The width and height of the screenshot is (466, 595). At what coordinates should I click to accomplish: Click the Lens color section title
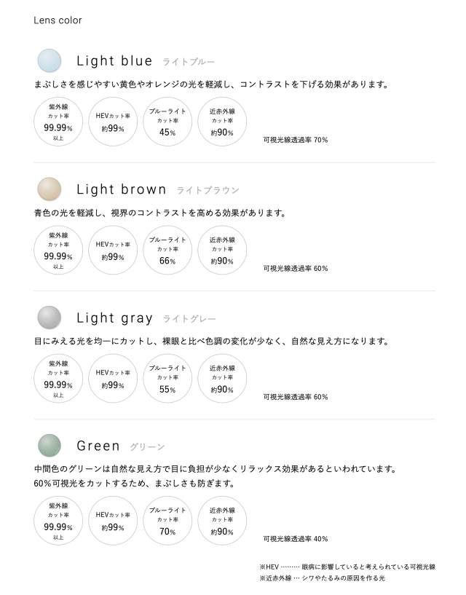(58, 20)
